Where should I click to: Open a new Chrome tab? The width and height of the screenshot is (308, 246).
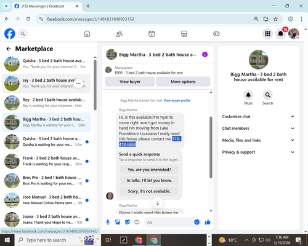pyautogui.click(x=88, y=6)
